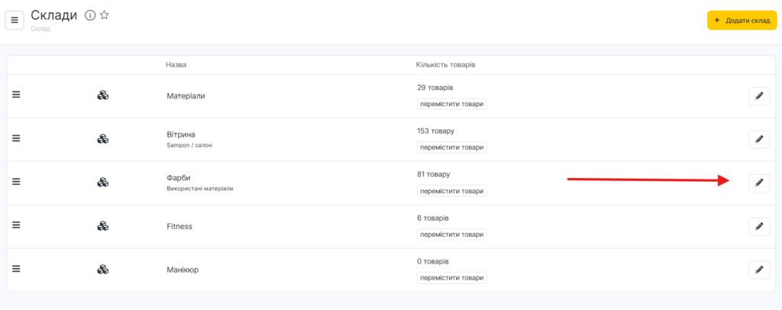Click the Склад breadcrumb under the title
Viewport: 782px width, 310px height.
(x=40, y=29)
